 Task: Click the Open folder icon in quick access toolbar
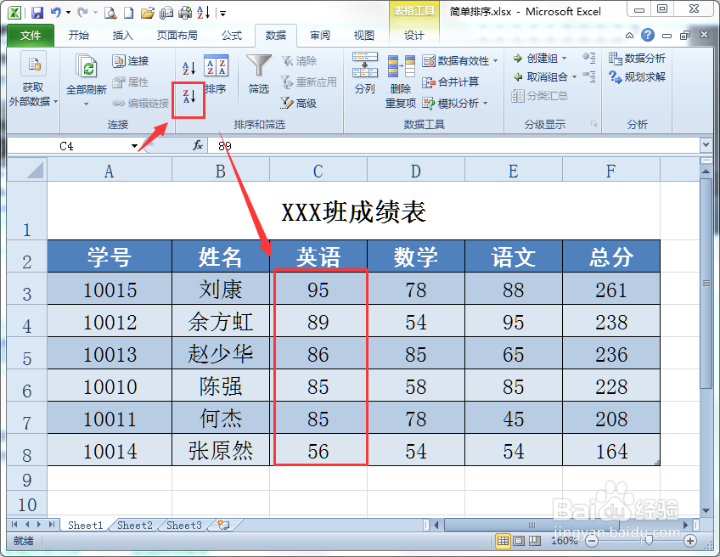148,13
